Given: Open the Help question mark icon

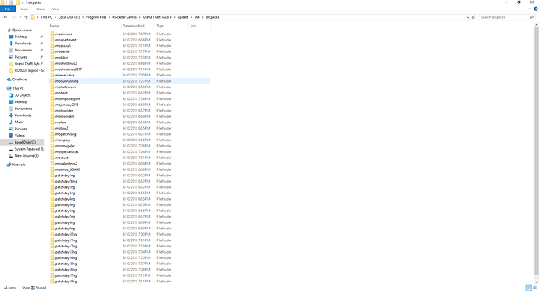Looking at the screenshot, I should pos(536,9).
